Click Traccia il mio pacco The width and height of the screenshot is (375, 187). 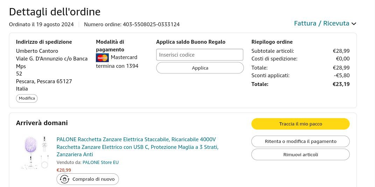tap(300, 124)
